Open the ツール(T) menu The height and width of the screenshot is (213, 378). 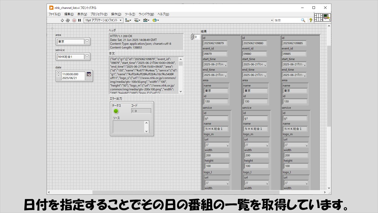[130, 14]
